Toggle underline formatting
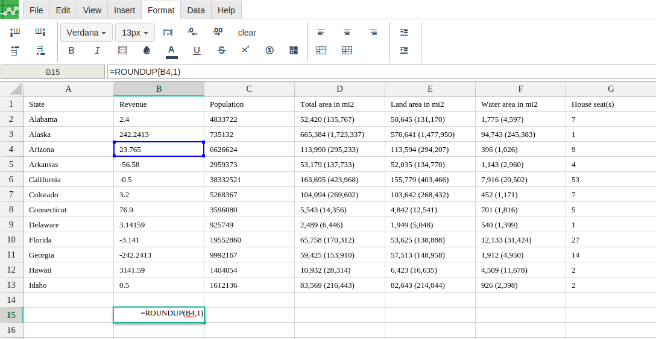Image resolution: width=656 pixels, height=339 pixels. (197, 51)
